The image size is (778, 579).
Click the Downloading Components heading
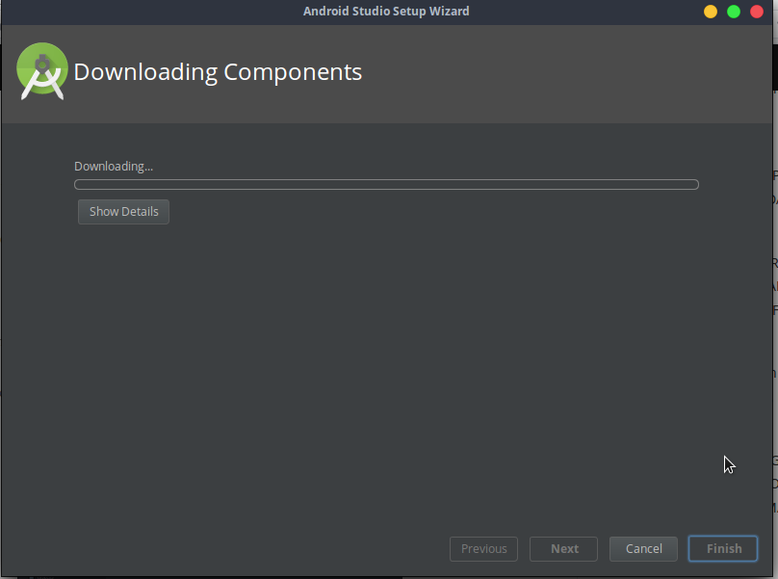pyautogui.click(x=218, y=72)
